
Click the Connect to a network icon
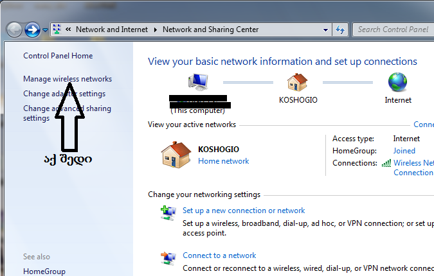[x=168, y=258]
